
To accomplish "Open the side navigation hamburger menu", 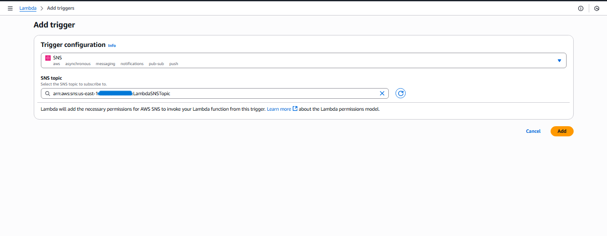I will click(x=10, y=8).
